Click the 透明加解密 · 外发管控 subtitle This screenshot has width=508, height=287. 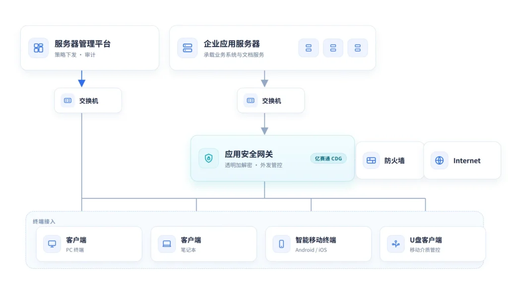tap(254, 165)
